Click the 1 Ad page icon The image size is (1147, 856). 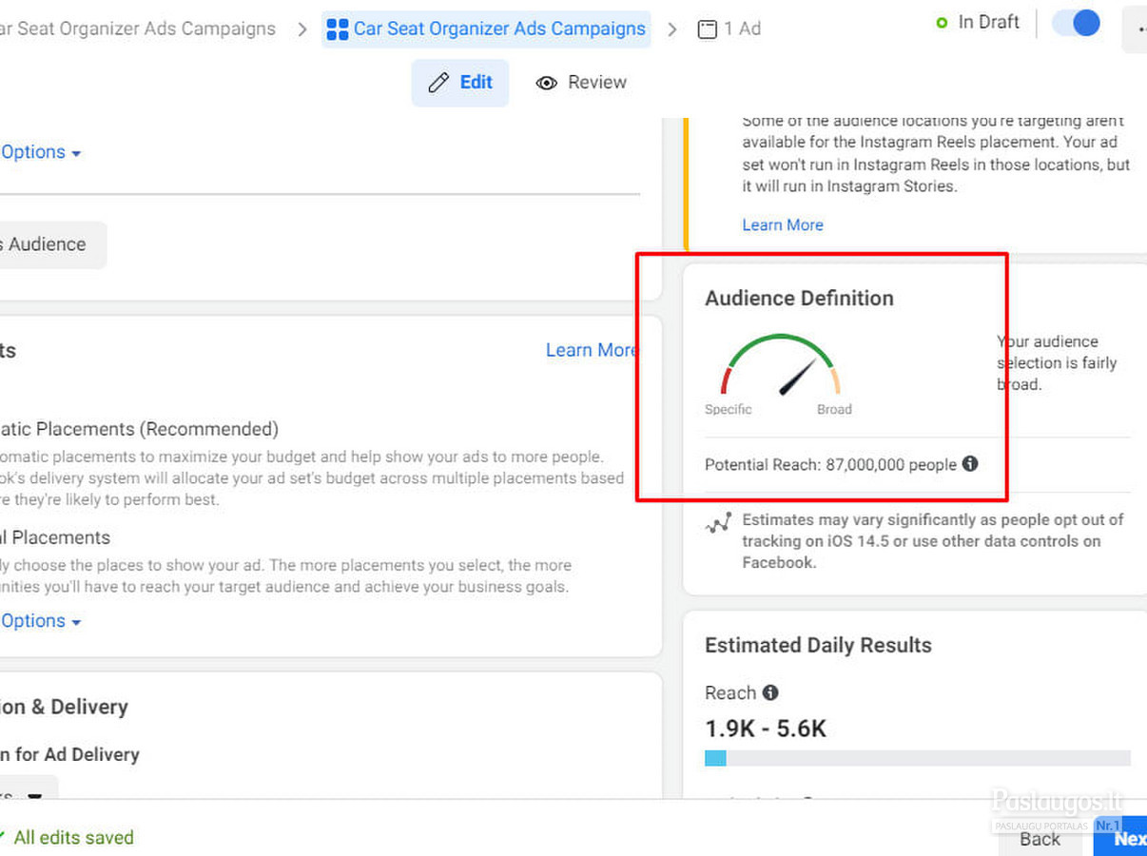click(x=707, y=29)
